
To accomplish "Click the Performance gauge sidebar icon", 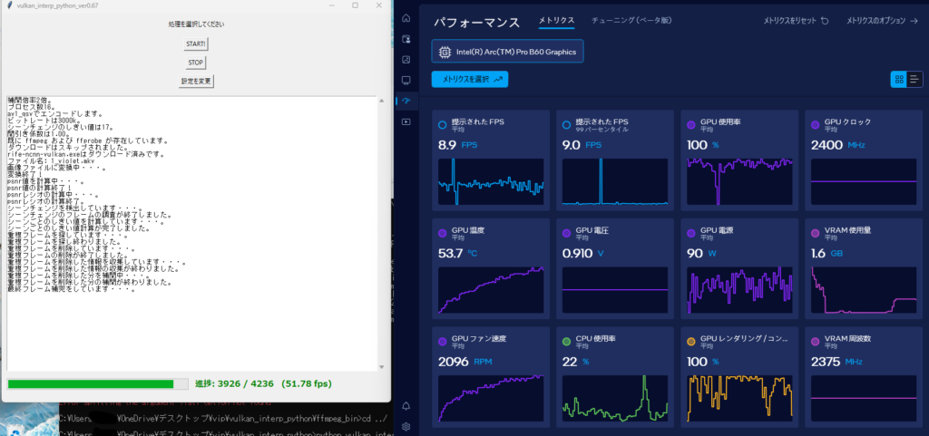I will tap(406, 101).
